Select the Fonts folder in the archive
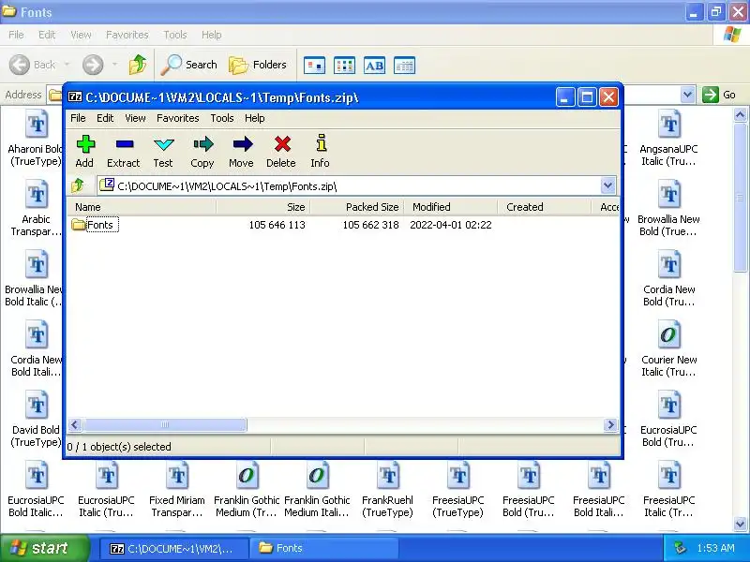Viewport: 750px width, 562px height. point(95,225)
